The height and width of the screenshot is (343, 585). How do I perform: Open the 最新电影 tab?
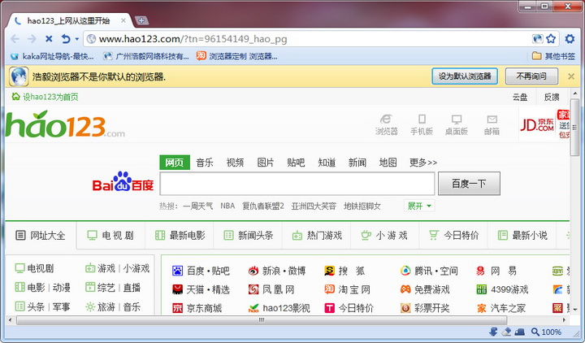pyautogui.click(x=180, y=236)
